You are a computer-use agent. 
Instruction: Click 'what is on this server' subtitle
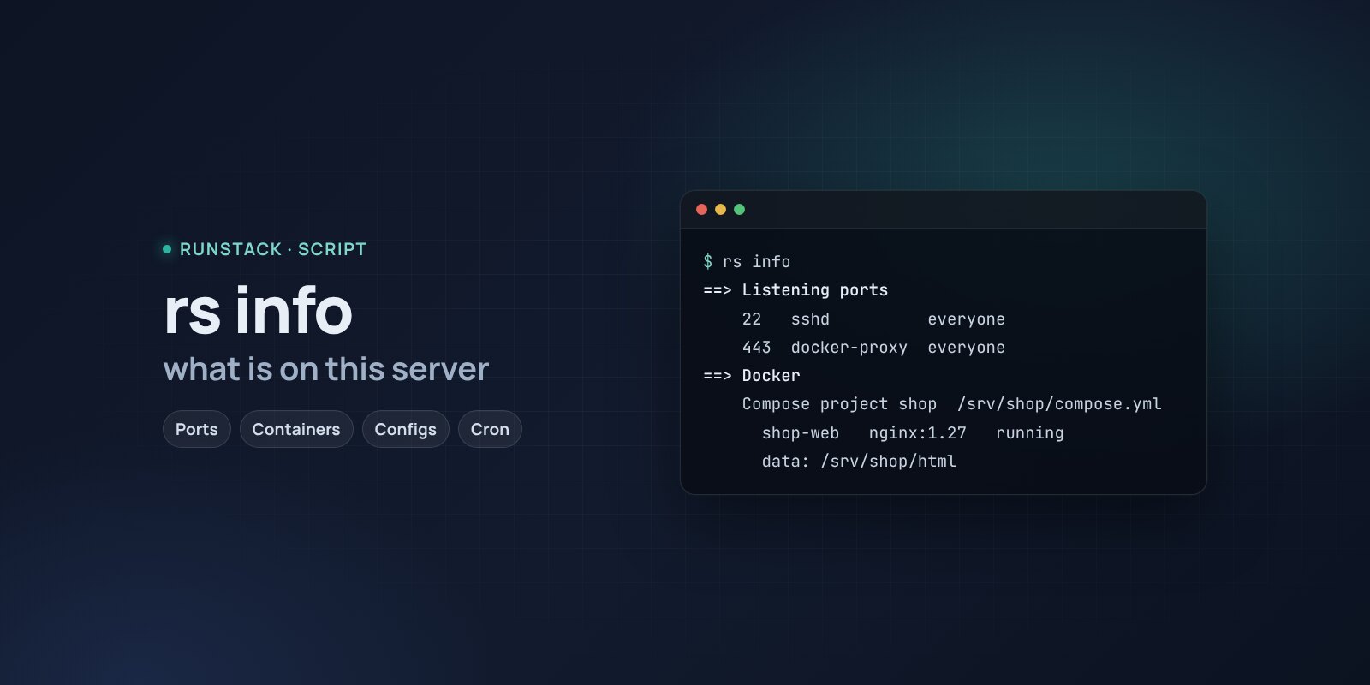click(x=325, y=369)
